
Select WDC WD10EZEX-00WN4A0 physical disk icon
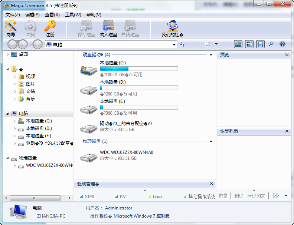point(89,158)
